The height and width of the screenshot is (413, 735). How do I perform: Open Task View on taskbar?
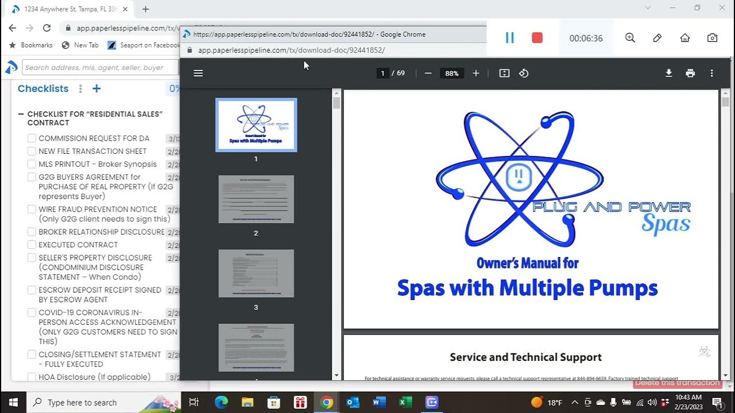coord(194,402)
